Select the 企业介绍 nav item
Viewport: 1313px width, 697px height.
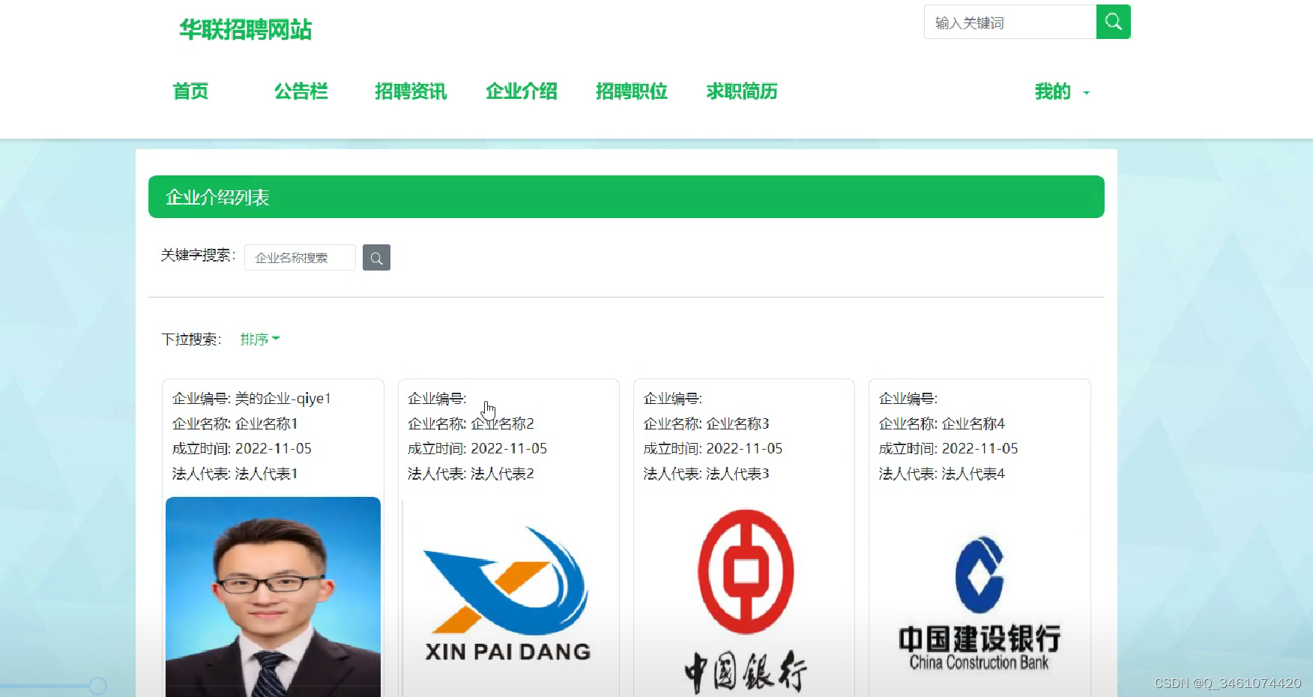pyautogui.click(x=522, y=91)
